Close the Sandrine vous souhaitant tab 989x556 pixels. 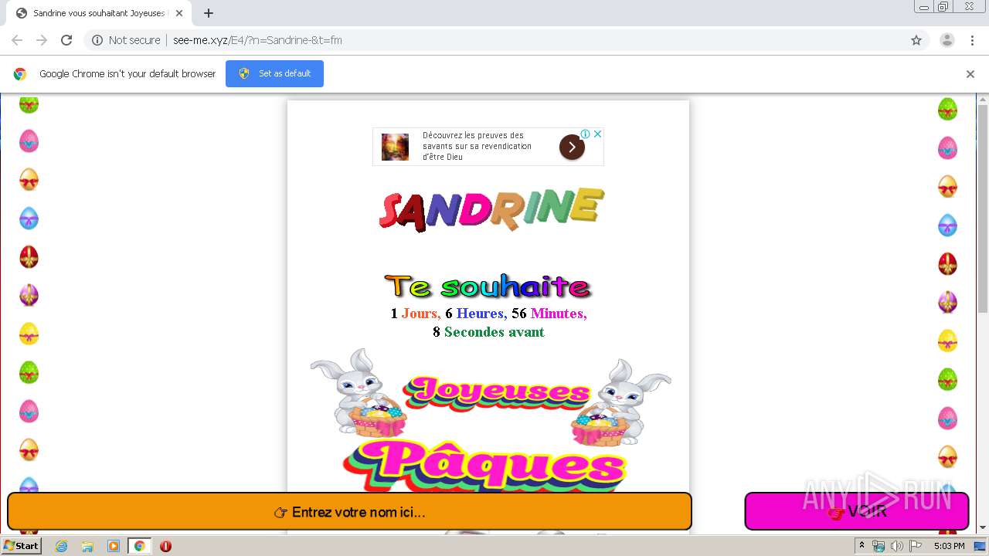pyautogui.click(x=178, y=13)
